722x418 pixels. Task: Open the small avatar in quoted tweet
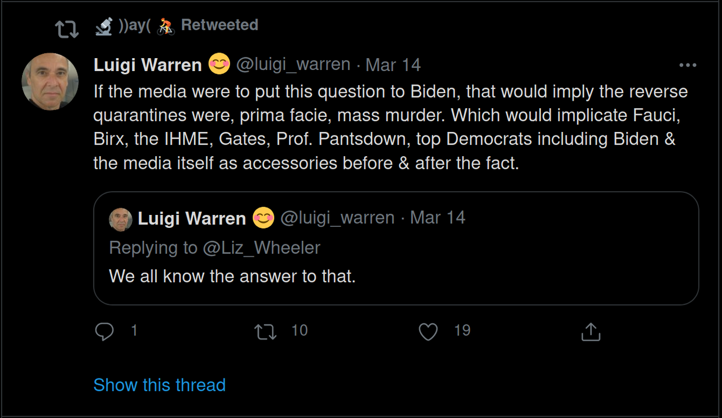(x=121, y=219)
